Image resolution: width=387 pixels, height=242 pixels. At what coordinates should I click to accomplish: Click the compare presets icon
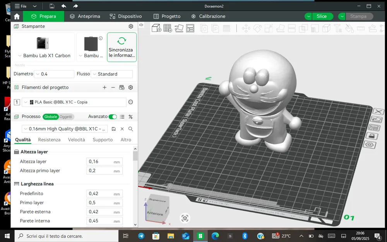point(130,117)
